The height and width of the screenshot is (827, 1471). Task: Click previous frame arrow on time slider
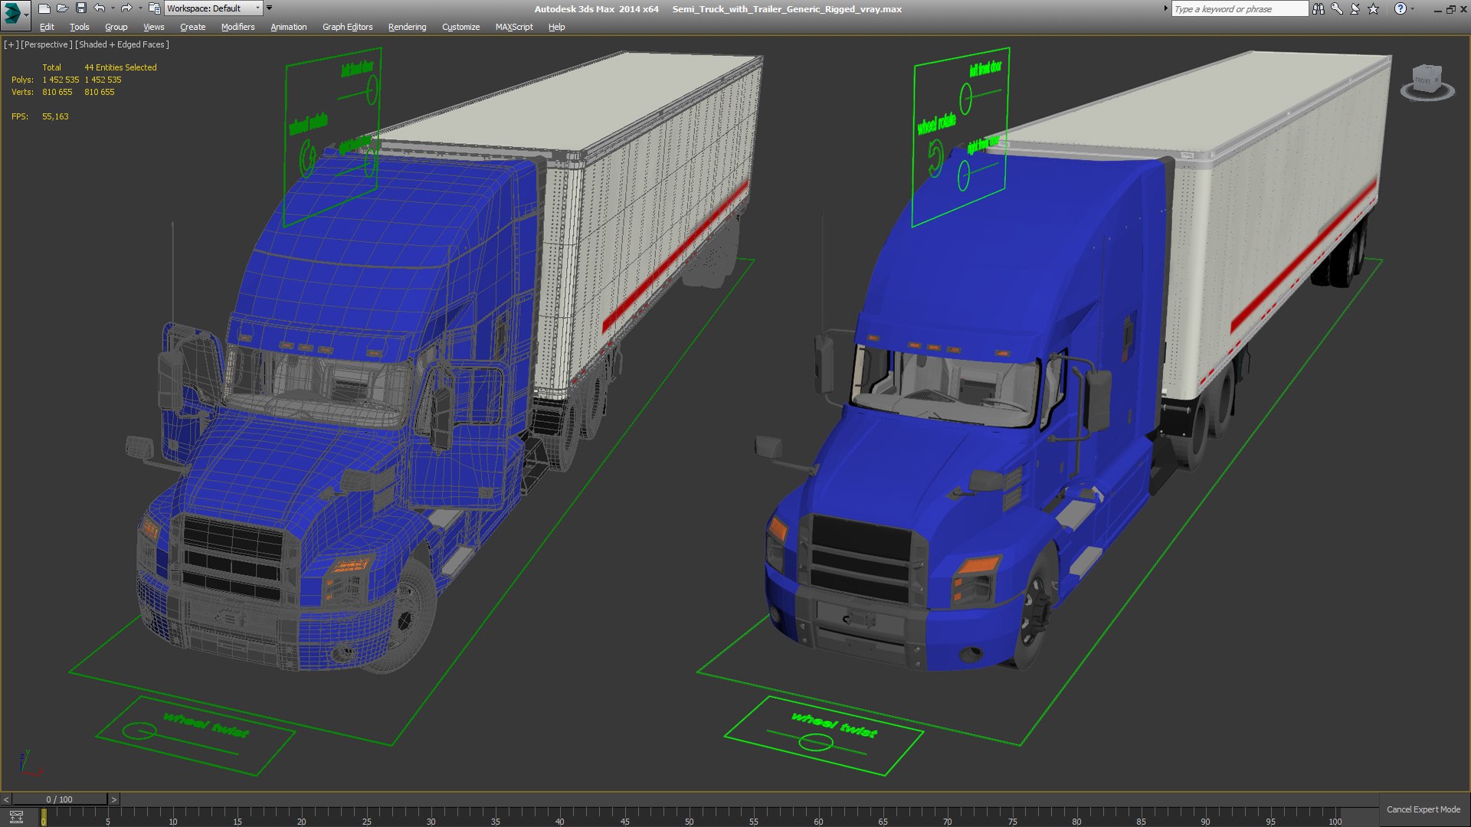6,799
